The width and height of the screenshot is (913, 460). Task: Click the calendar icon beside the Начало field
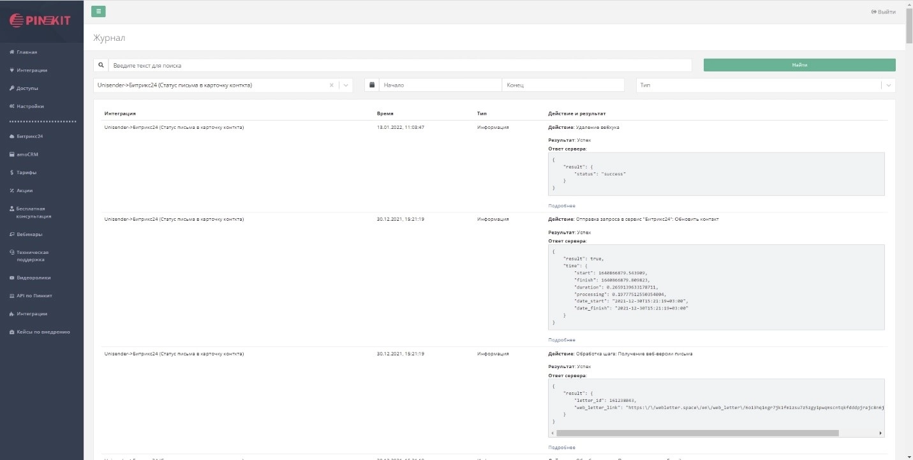[372, 85]
